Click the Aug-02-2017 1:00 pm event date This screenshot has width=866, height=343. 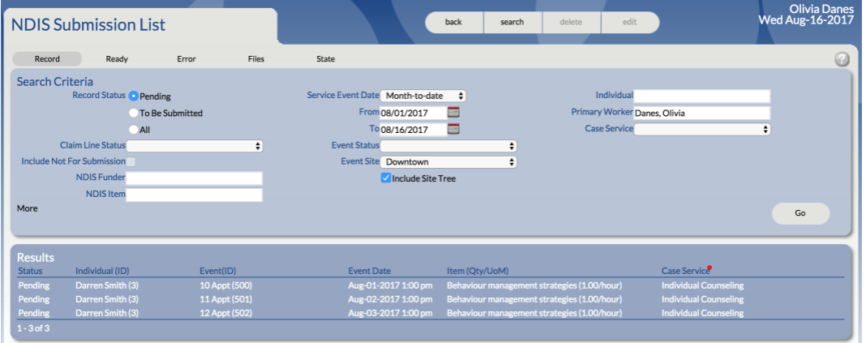[x=390, y=299]
